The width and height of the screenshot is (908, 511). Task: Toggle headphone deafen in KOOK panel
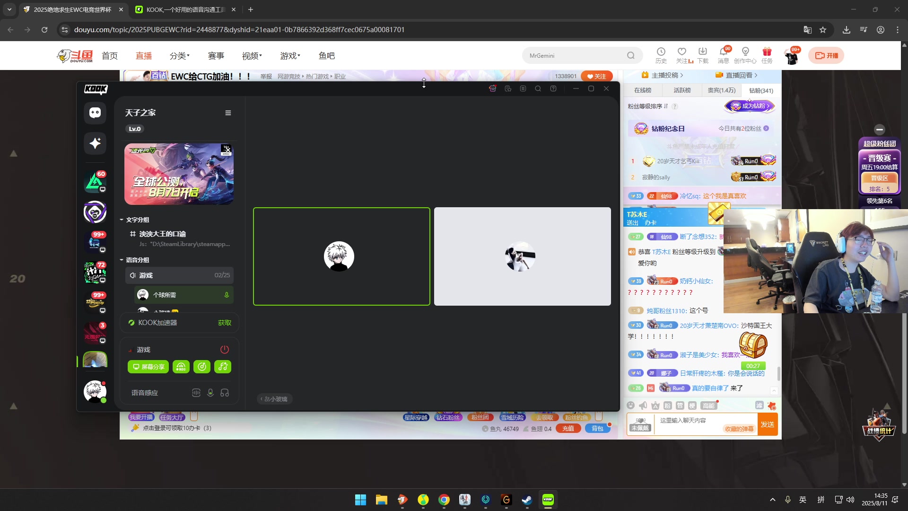(225, 393)
